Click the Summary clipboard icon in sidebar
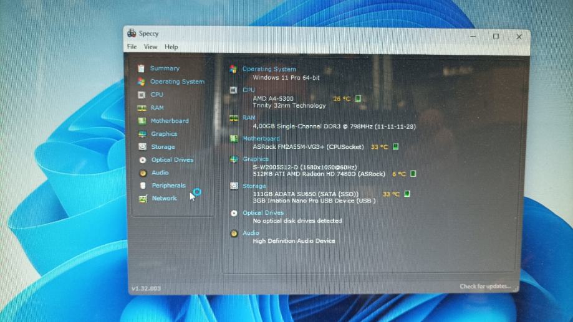Viewport: 573px width, 322px height. pyautogui.click(x=141, y=69)
